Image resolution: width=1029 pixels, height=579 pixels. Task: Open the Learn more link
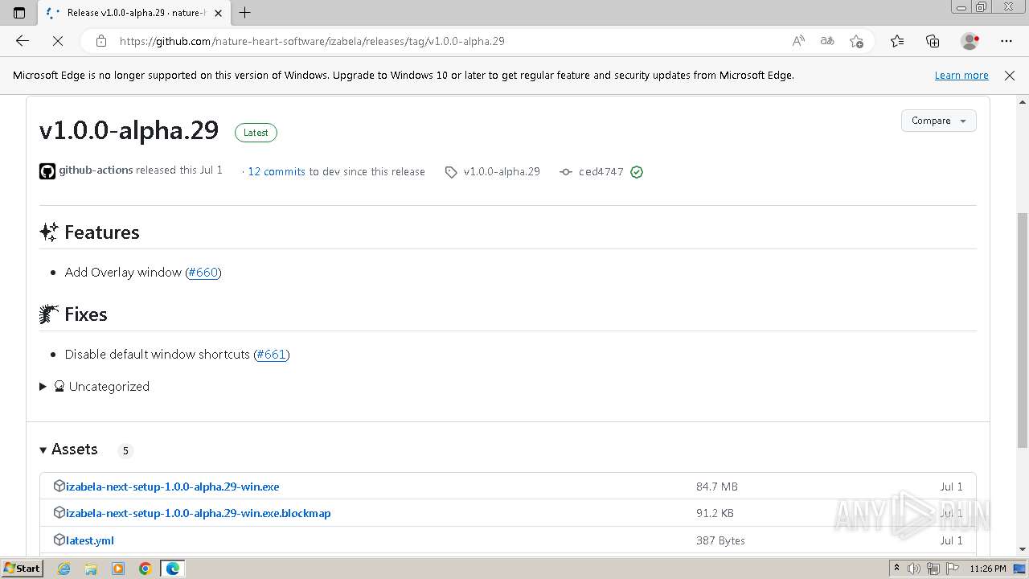point(961,75)
